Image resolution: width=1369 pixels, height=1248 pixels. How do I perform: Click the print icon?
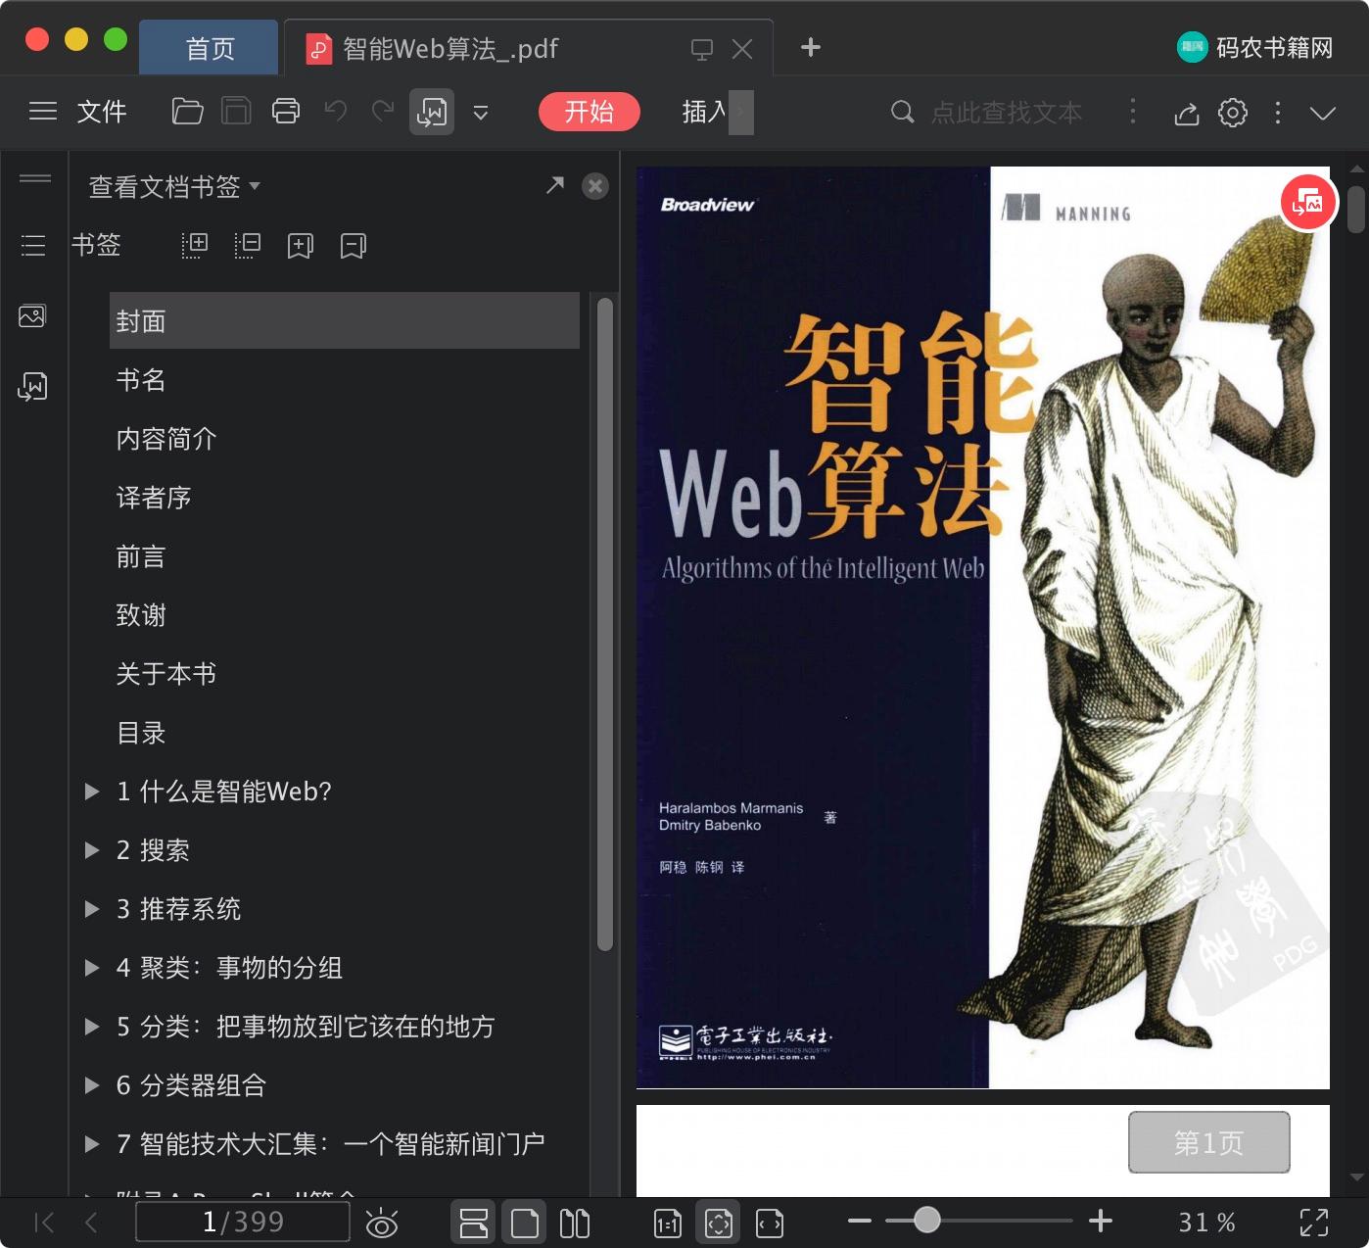point(286,112)
